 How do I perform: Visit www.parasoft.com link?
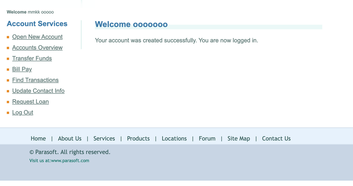pos(70,161)
